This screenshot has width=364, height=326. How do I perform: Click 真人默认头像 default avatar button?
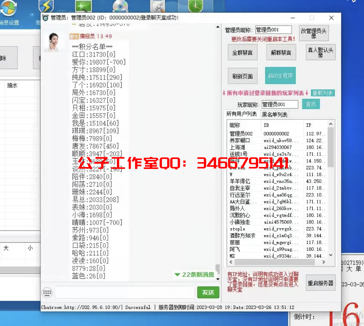click(320, 52)
